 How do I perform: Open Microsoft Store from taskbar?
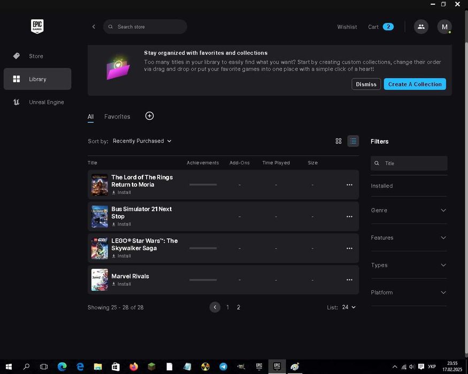[116, 367]
